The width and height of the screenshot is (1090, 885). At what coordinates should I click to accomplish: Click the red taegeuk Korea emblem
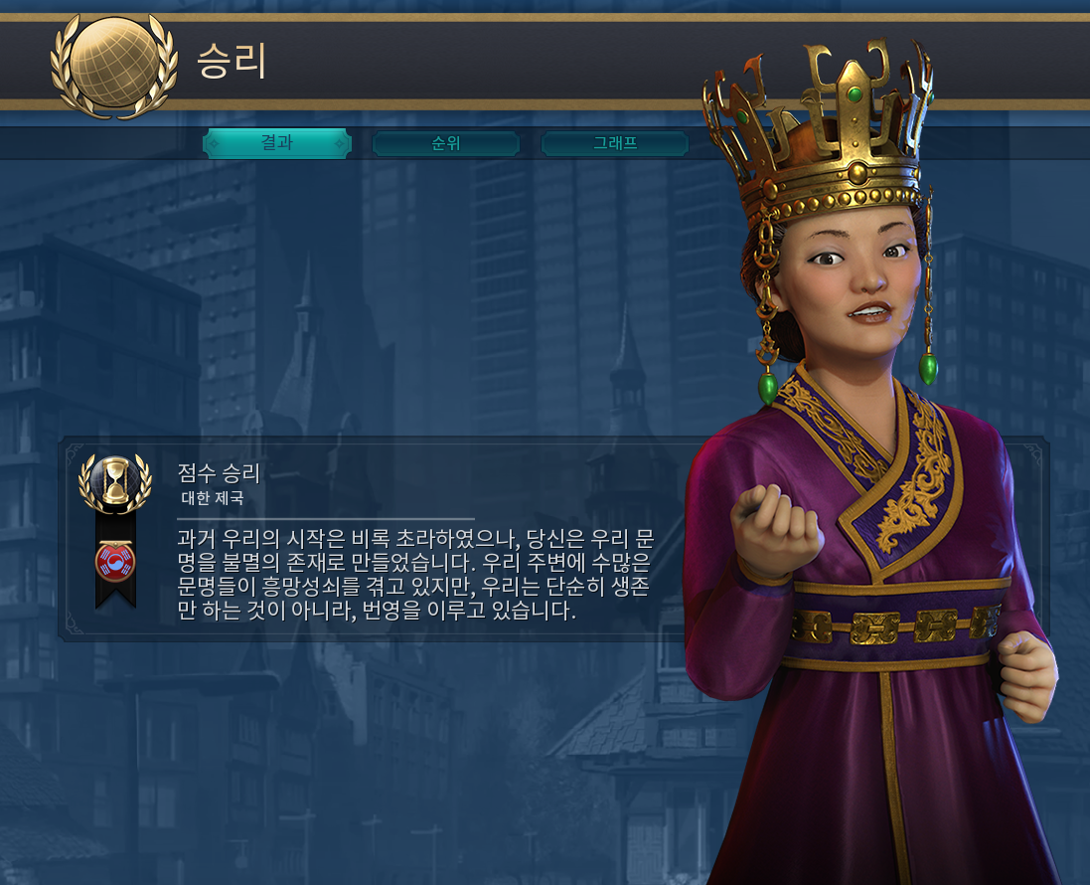[x=115, y=562]
